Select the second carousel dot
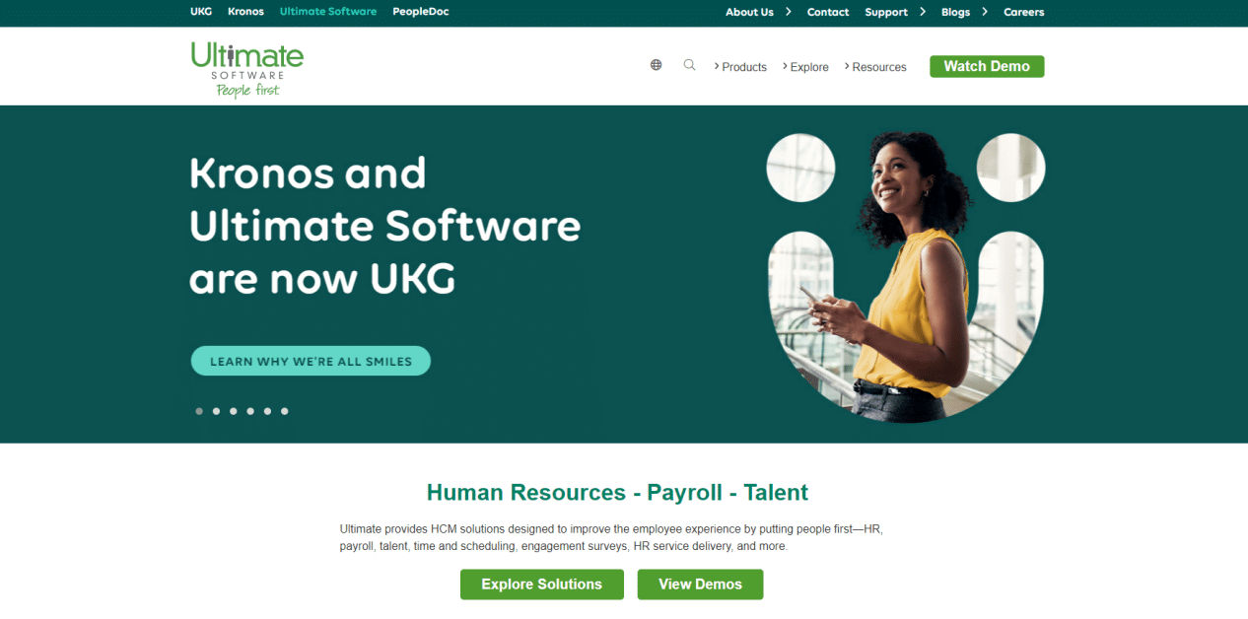The width and height of the screenshot is (1248, 619). [x=216, y=411]
